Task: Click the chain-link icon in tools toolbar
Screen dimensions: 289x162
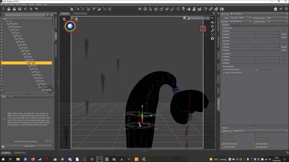Action: pyautogui.click(x=211, y=9)
